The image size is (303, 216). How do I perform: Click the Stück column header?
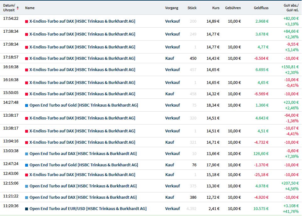click(x=192, y=8)
